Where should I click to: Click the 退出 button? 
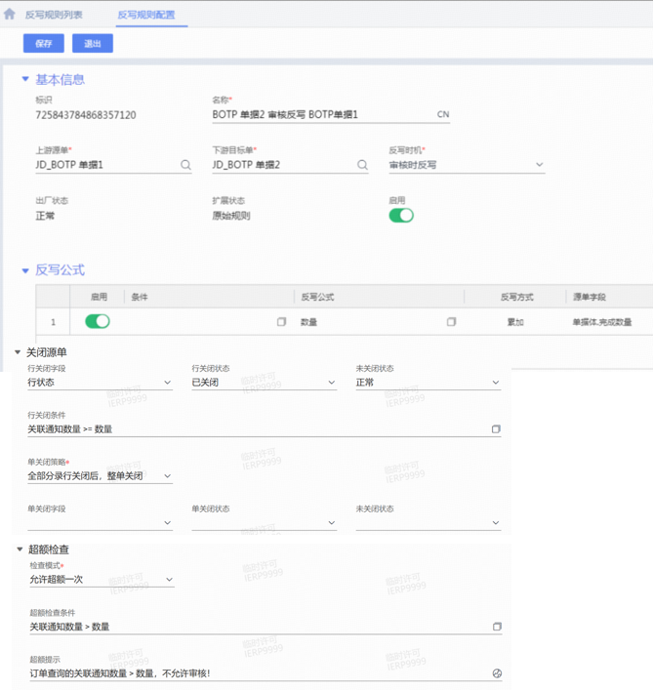pos(93,43)
